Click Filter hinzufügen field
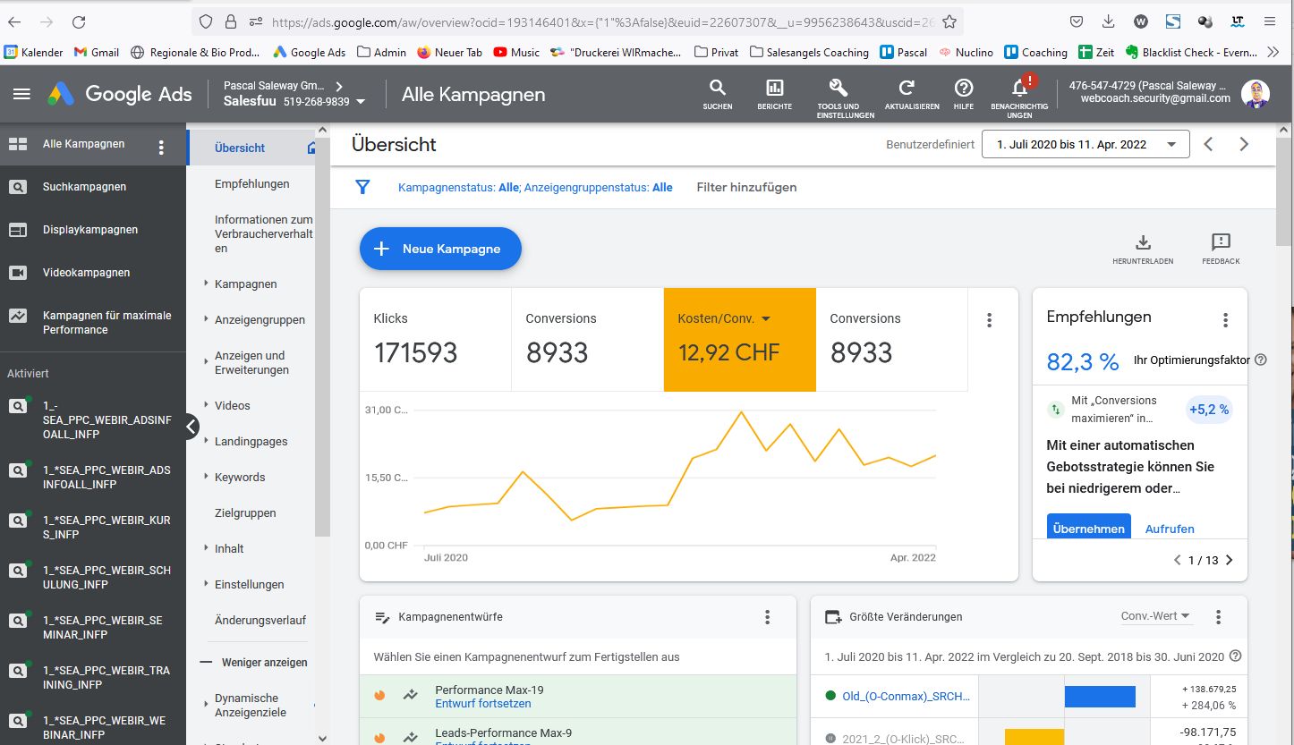This screenshot has width=1294, height=745. tap(746, 187)
